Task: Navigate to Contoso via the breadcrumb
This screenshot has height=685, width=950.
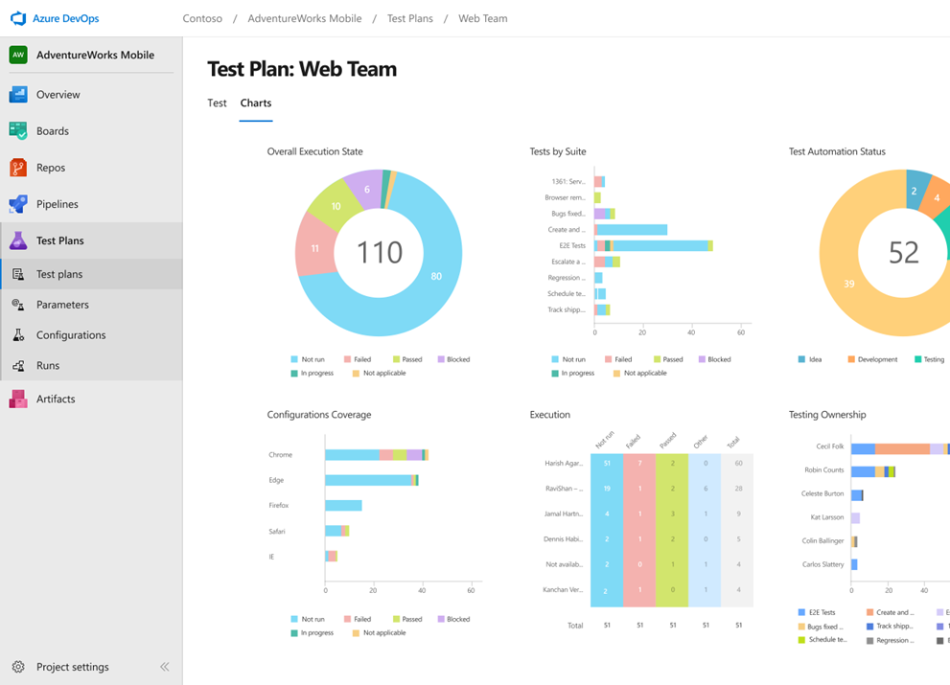Action: [x=202, y=17]
